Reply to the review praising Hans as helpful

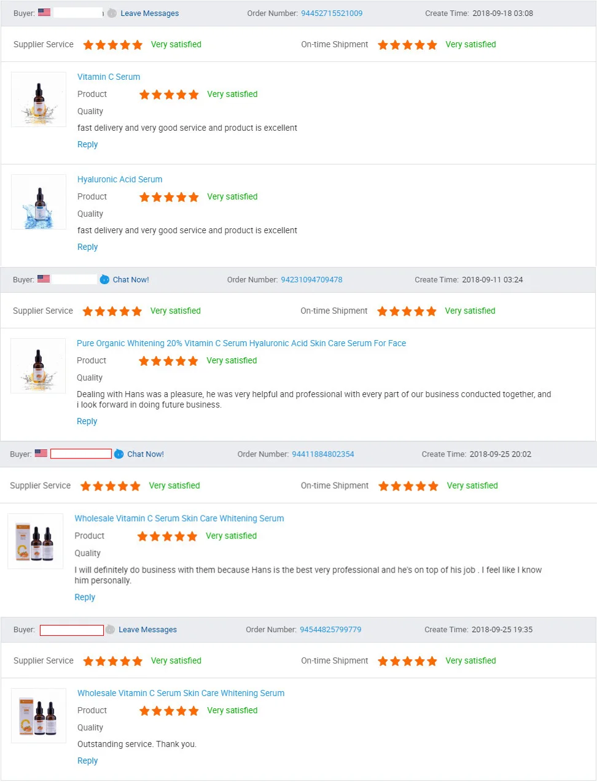(x=87, y=421)
